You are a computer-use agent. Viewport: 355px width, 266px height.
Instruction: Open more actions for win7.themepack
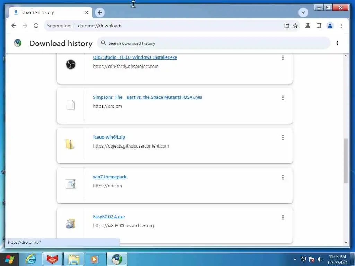pos(283,177)
